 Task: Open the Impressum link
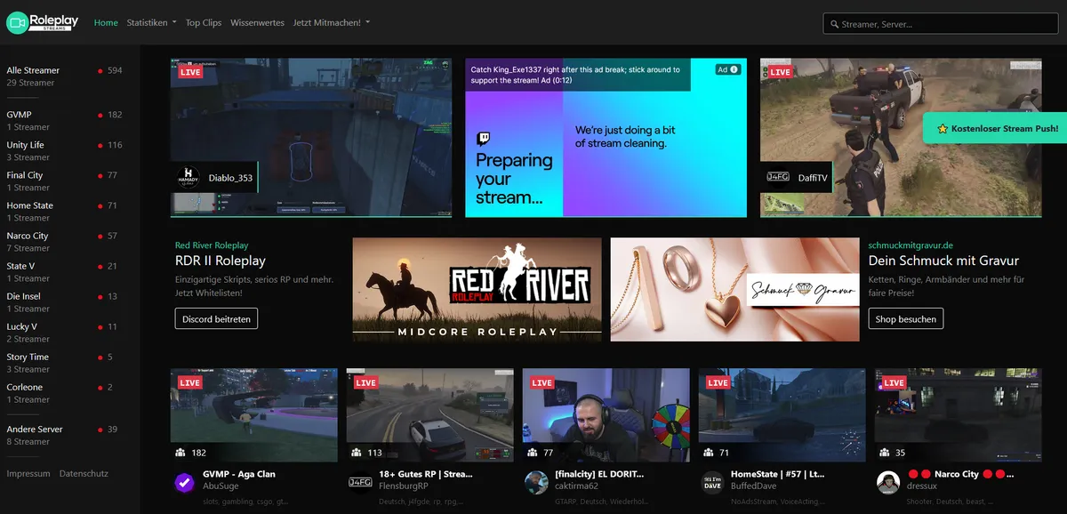click(x=28, y=474)
